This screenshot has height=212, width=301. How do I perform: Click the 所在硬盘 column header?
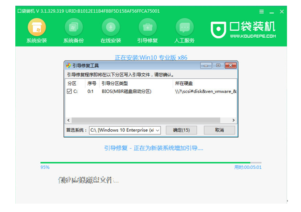click(x=183, y=83)
